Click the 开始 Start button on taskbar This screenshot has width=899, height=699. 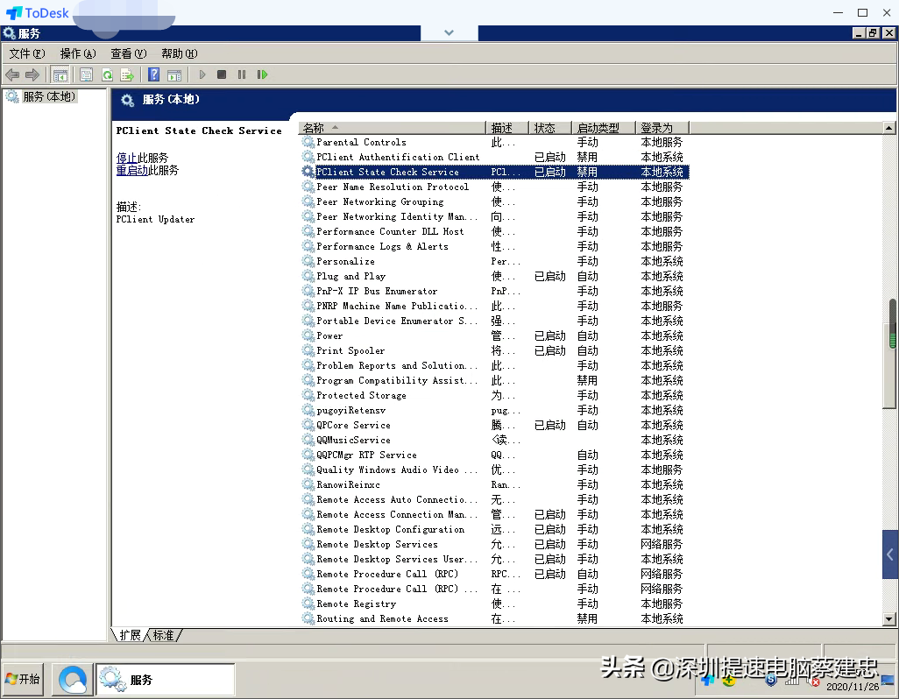tap(24, 679)
